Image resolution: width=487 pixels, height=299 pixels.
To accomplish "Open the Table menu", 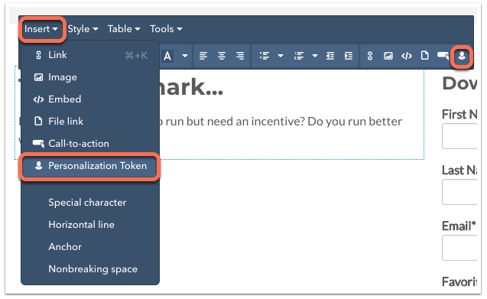I will pyautogui.click(x=124, y=29).
